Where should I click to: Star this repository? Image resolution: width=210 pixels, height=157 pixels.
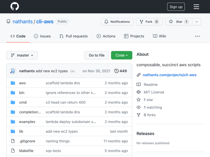pos(179,22)
